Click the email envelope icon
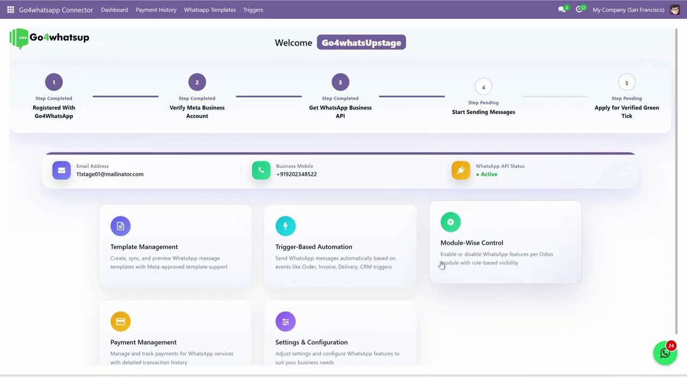Viewport: 687px width, 386px height. click(x=61, y=170)
